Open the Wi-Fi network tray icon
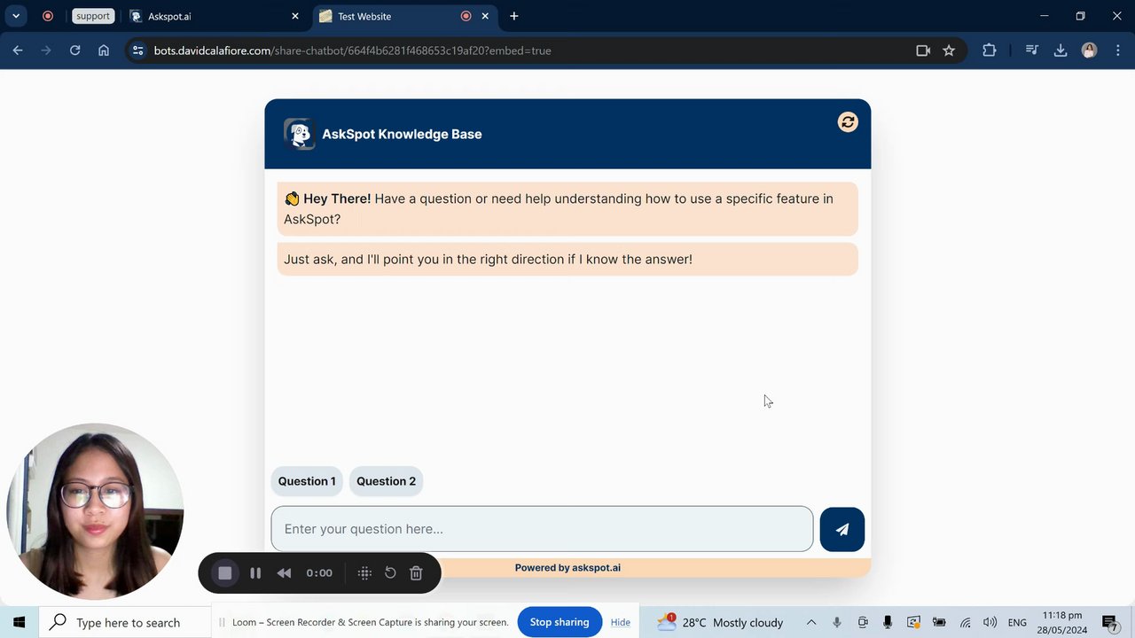Screen dimensions: 1135x638 click(x=965, y=622)
